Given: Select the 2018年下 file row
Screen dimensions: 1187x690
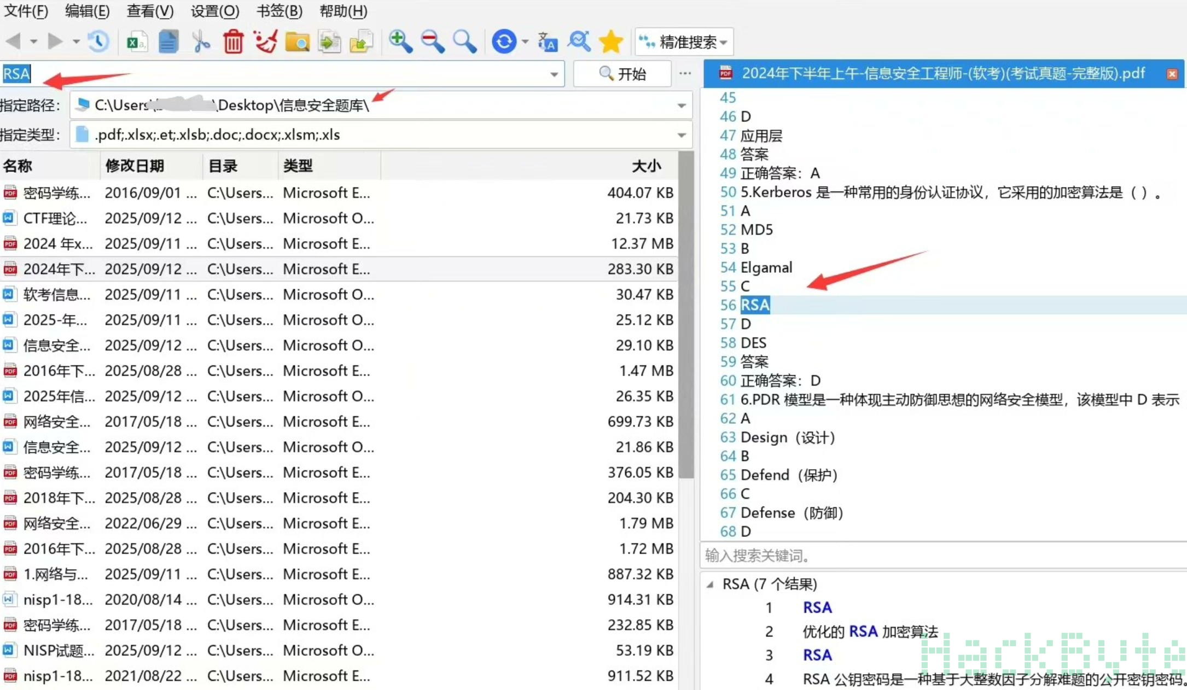Looking at the screenshot, I should pyautogui.click(x=339, y=498).
